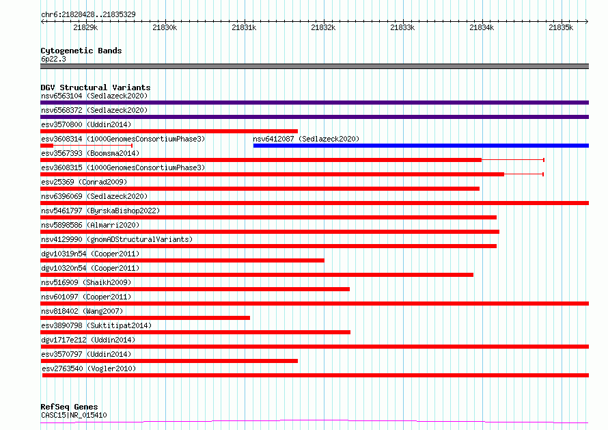Viewport: 608px width, 430px height.
Task: Click the purple bar under nsv6568372
Action: tap(314, 117)
